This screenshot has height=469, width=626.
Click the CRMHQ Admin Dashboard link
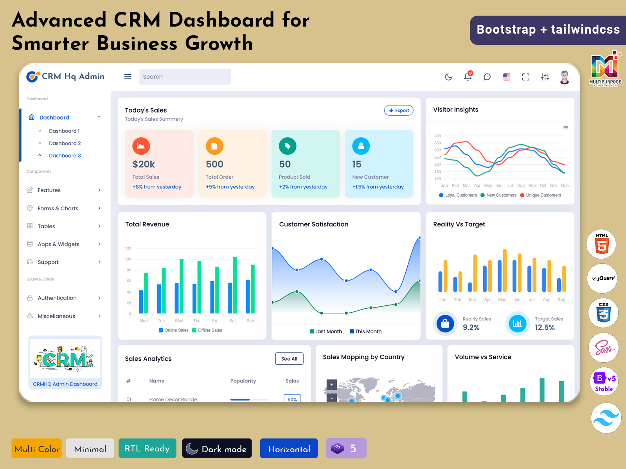tap(65, 384)
